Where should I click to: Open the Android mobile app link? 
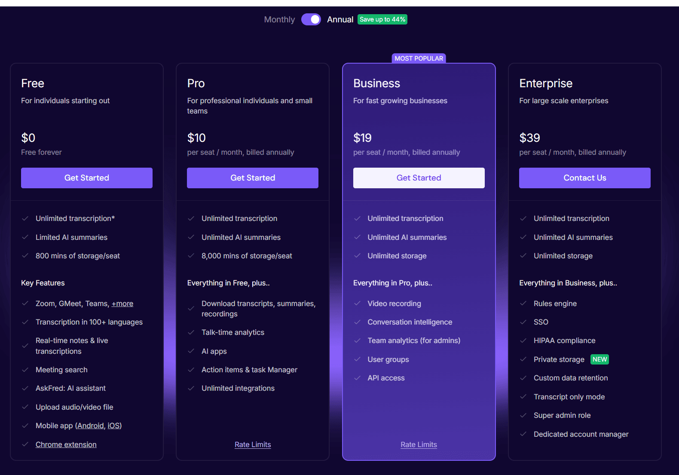pyautogui.click(x=91, y=426)
